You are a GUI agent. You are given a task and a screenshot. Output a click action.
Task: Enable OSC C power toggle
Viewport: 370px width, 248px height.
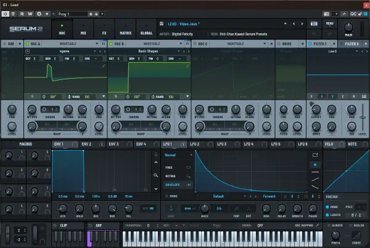tap(195, 44)
